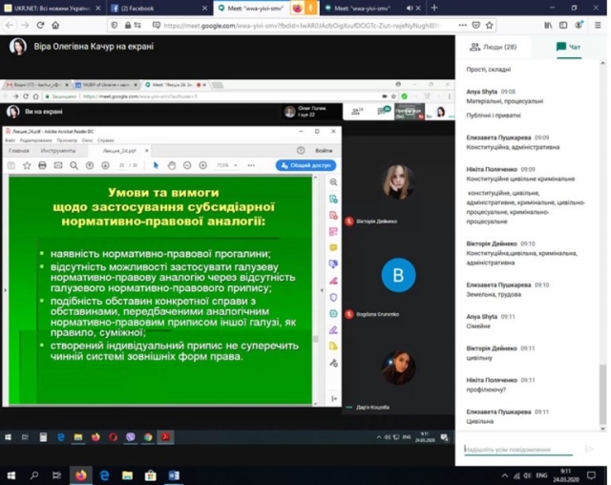Click ENG language indicator on bottom taskbar

point(541,475)
